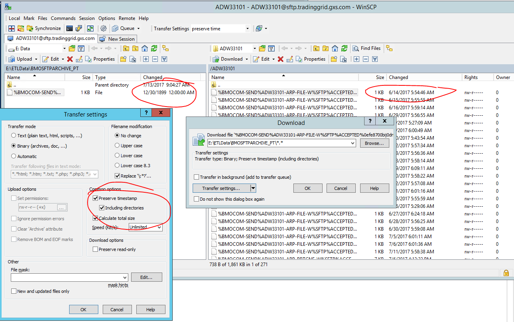514x322 pixels.
Task: Open terminal console icon in main toolbar
Action: coord(70,28)
